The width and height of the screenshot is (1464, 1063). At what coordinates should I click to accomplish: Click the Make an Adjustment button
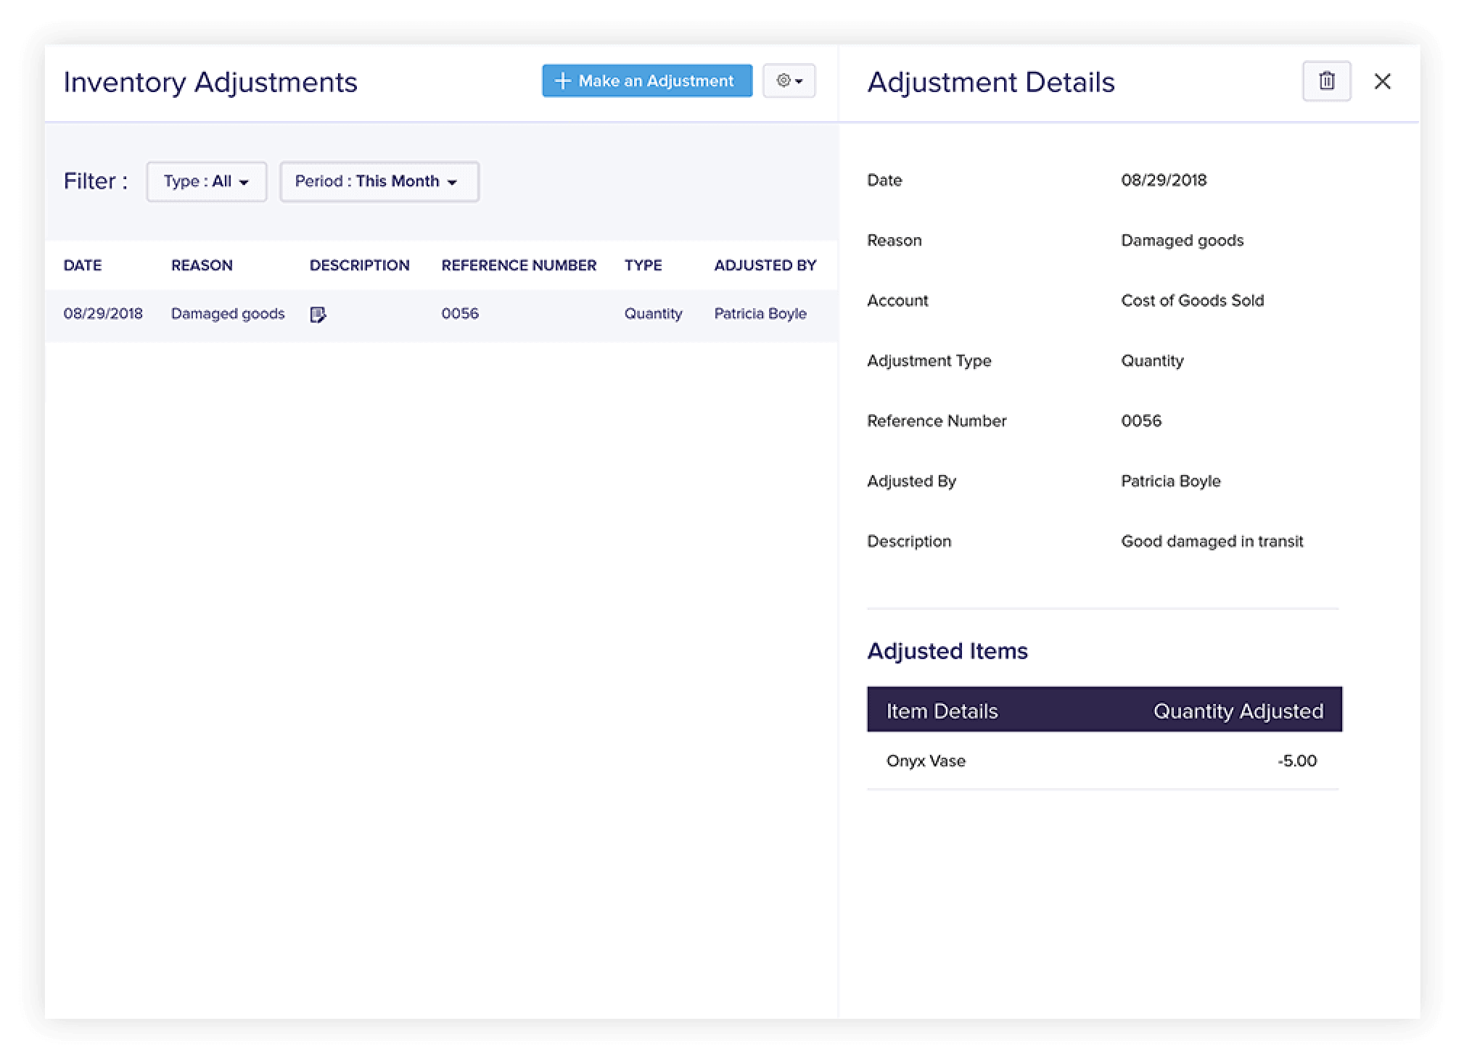(x=646, y=81)
